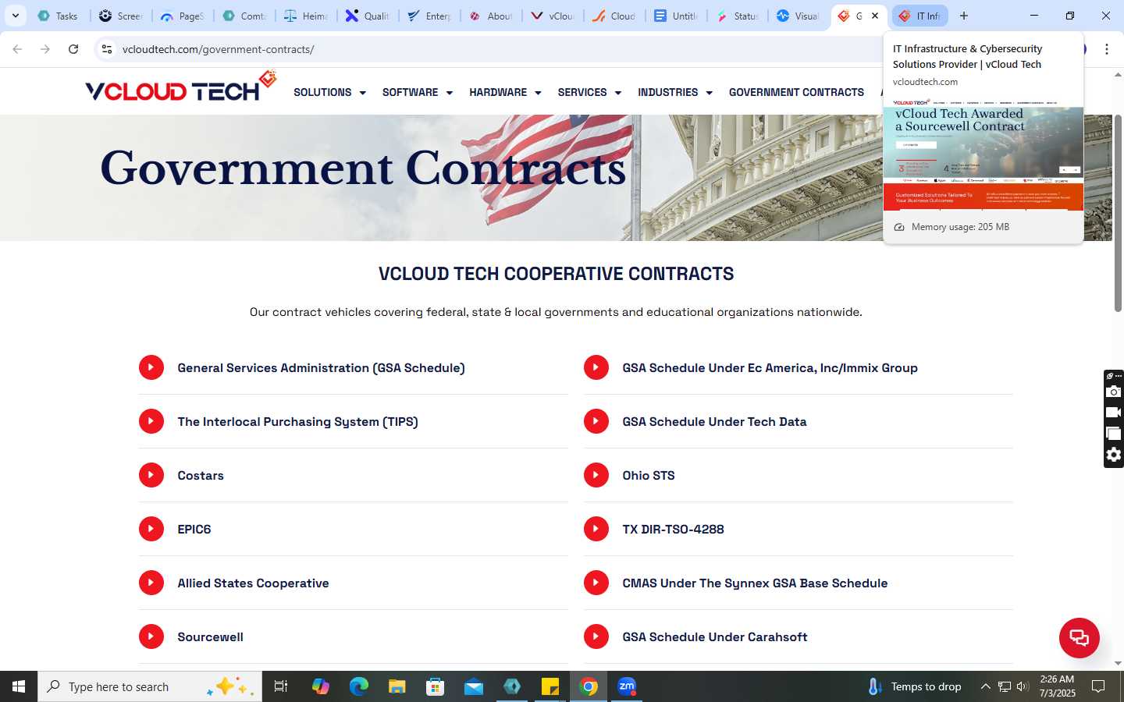
Task: Click the screenshot camera icon in side widget
Action: (x=1114, y=392)
